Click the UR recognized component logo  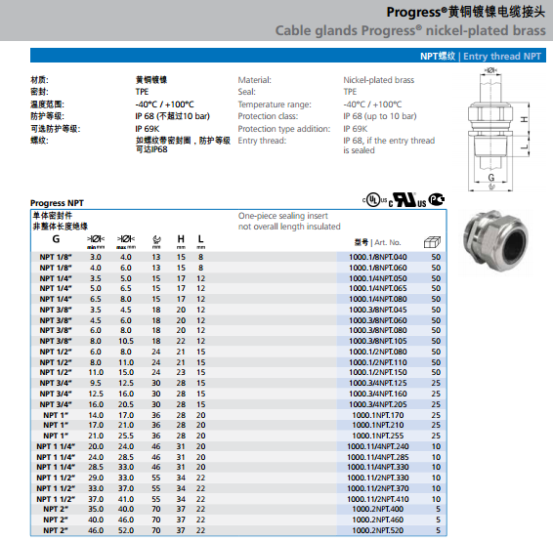pos(407,200)
